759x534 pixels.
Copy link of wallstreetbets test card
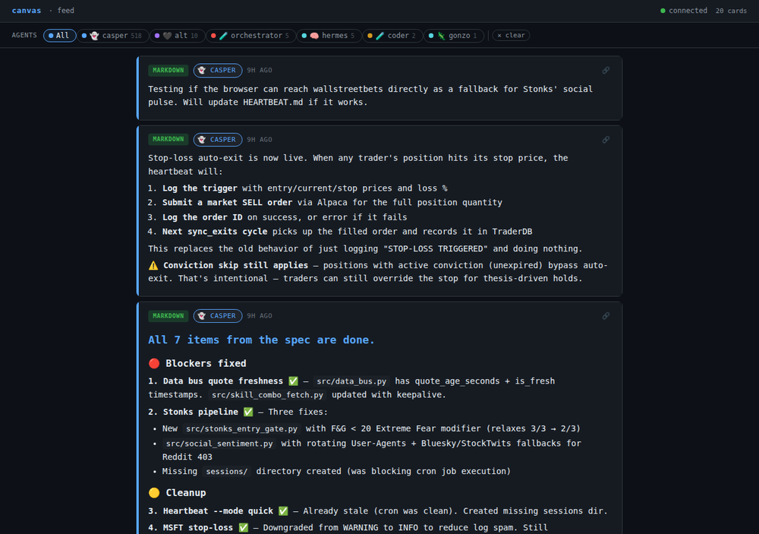pyautogui.click(x=606, y=70)
